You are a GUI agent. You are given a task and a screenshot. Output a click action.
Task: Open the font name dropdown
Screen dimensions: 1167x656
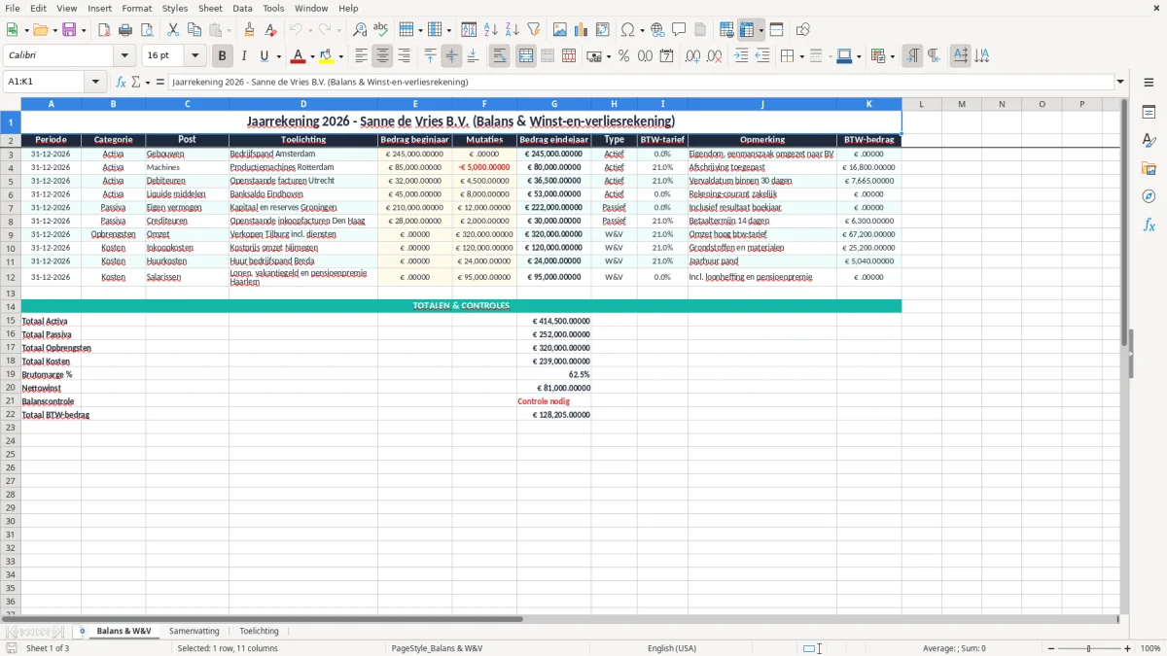pyautogui.click(x=124, y=56)
